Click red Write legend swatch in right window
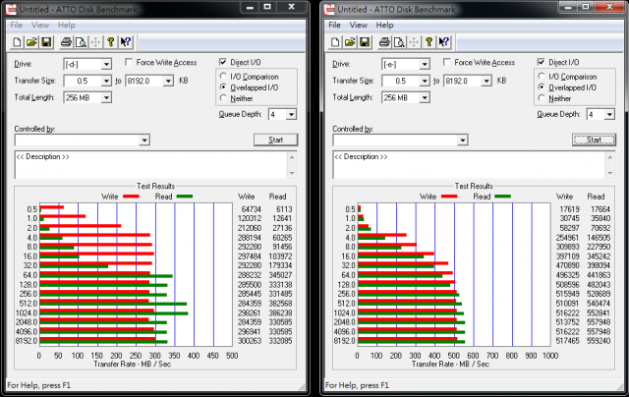Viewport: 629px width, 397px height. (449, 197)
